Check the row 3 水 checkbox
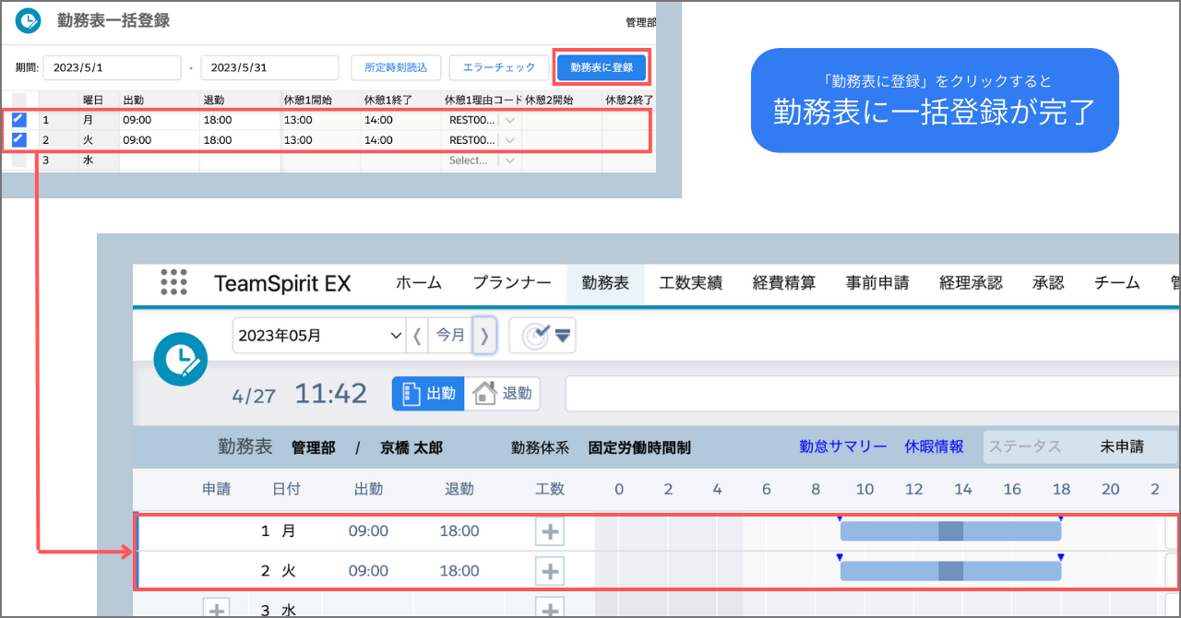 (19, 160)
